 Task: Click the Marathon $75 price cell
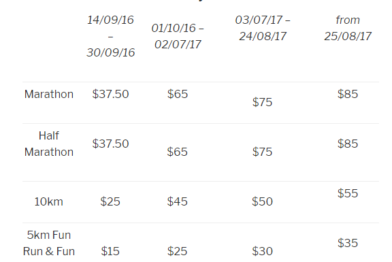[262, 102]
